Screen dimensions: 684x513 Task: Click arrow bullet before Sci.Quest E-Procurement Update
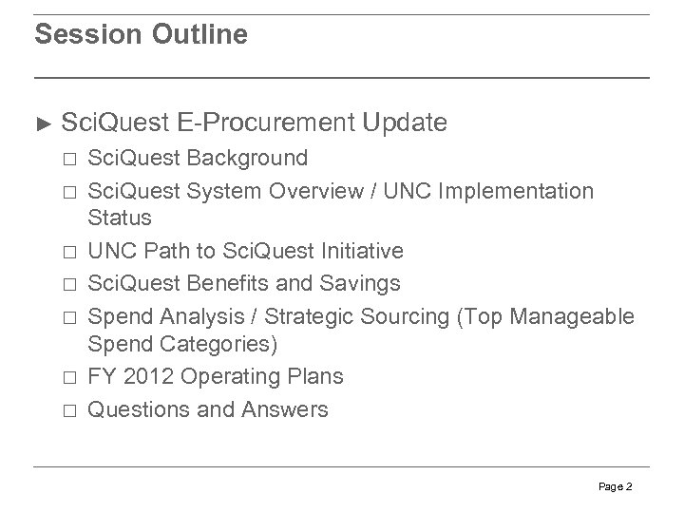(x=42, y=123)
